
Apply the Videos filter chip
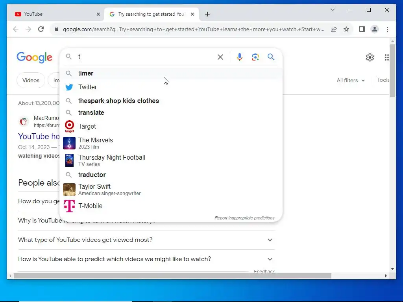tap(31, 80)
